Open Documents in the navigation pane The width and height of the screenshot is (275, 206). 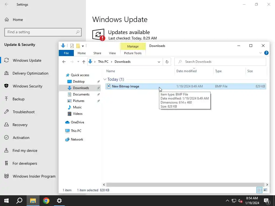pos(81,94)
